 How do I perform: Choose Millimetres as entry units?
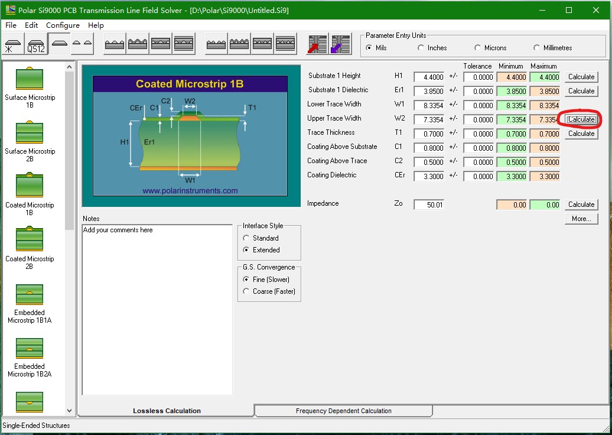(553, 48)
